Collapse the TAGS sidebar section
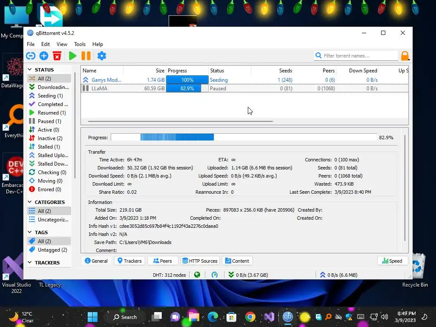436x327 pixels. (x=30, y=232)
